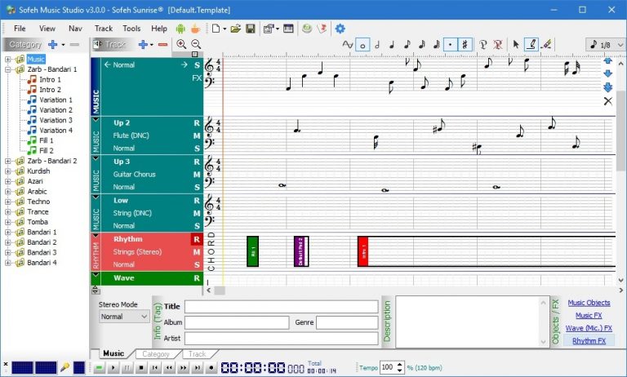Expand the Techno category node

pos(7,202)
